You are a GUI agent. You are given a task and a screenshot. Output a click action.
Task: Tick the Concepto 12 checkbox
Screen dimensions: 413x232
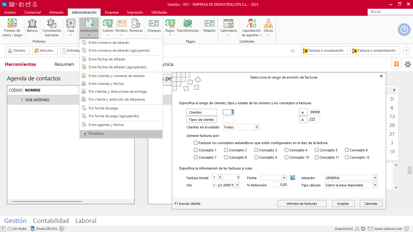coord(347,157)
